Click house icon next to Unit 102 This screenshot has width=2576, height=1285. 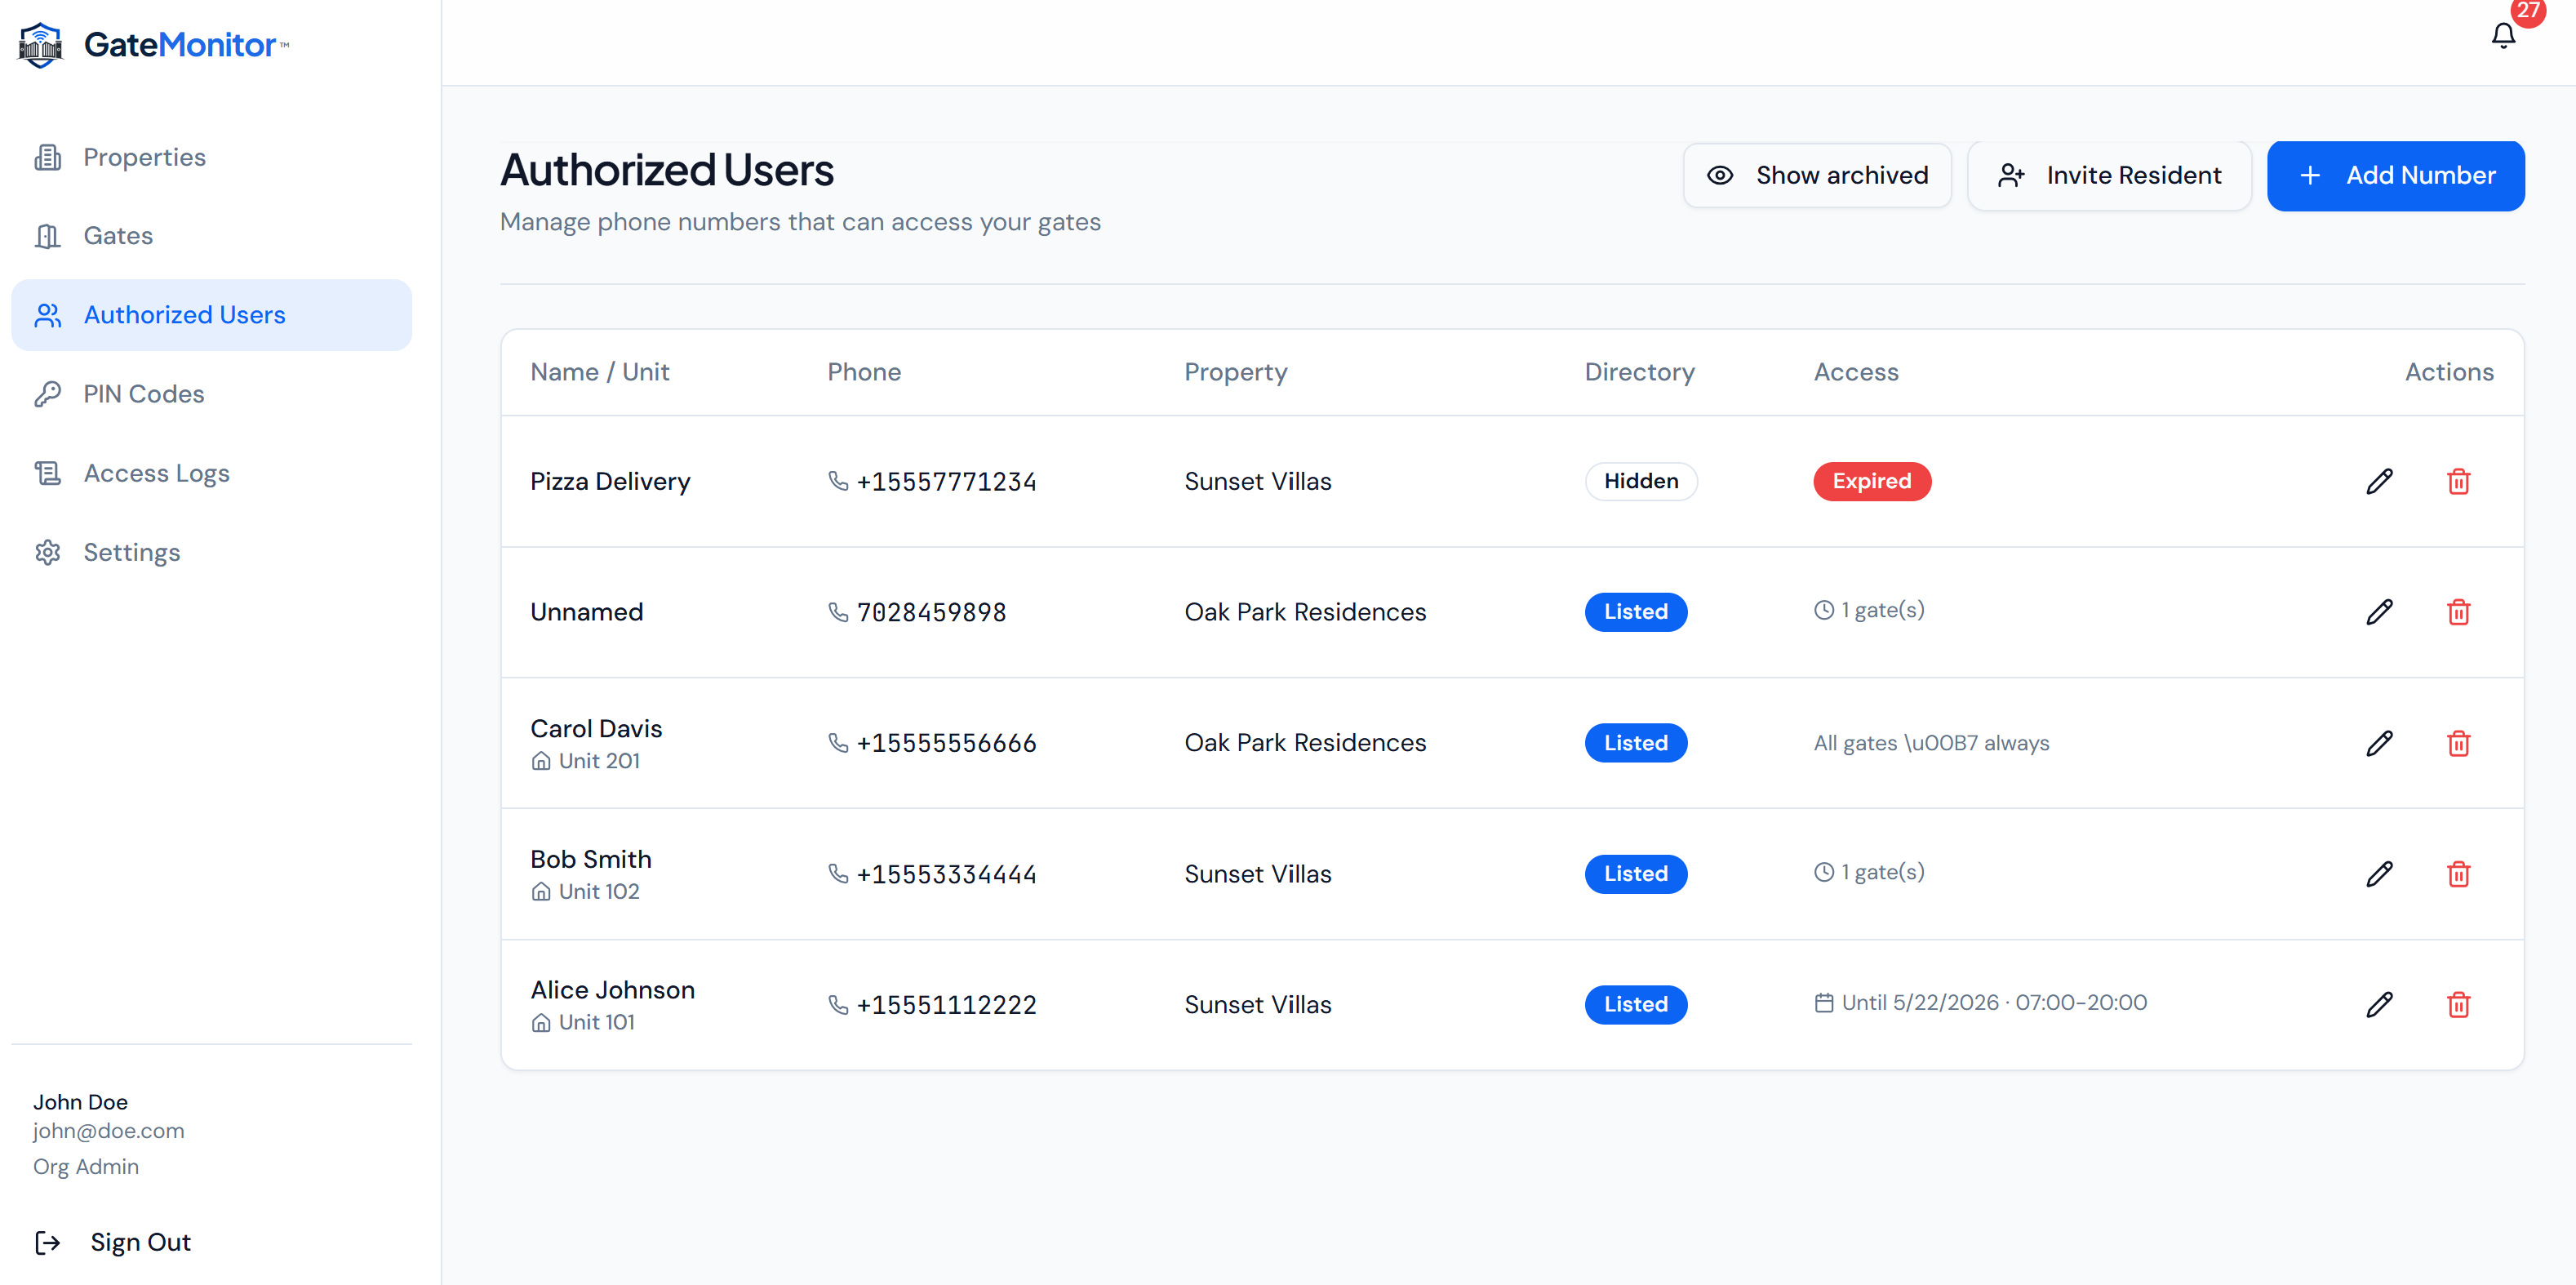541,892
